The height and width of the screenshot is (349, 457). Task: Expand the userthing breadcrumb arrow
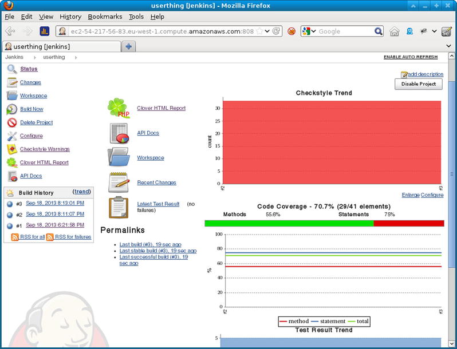coord(75,57)
